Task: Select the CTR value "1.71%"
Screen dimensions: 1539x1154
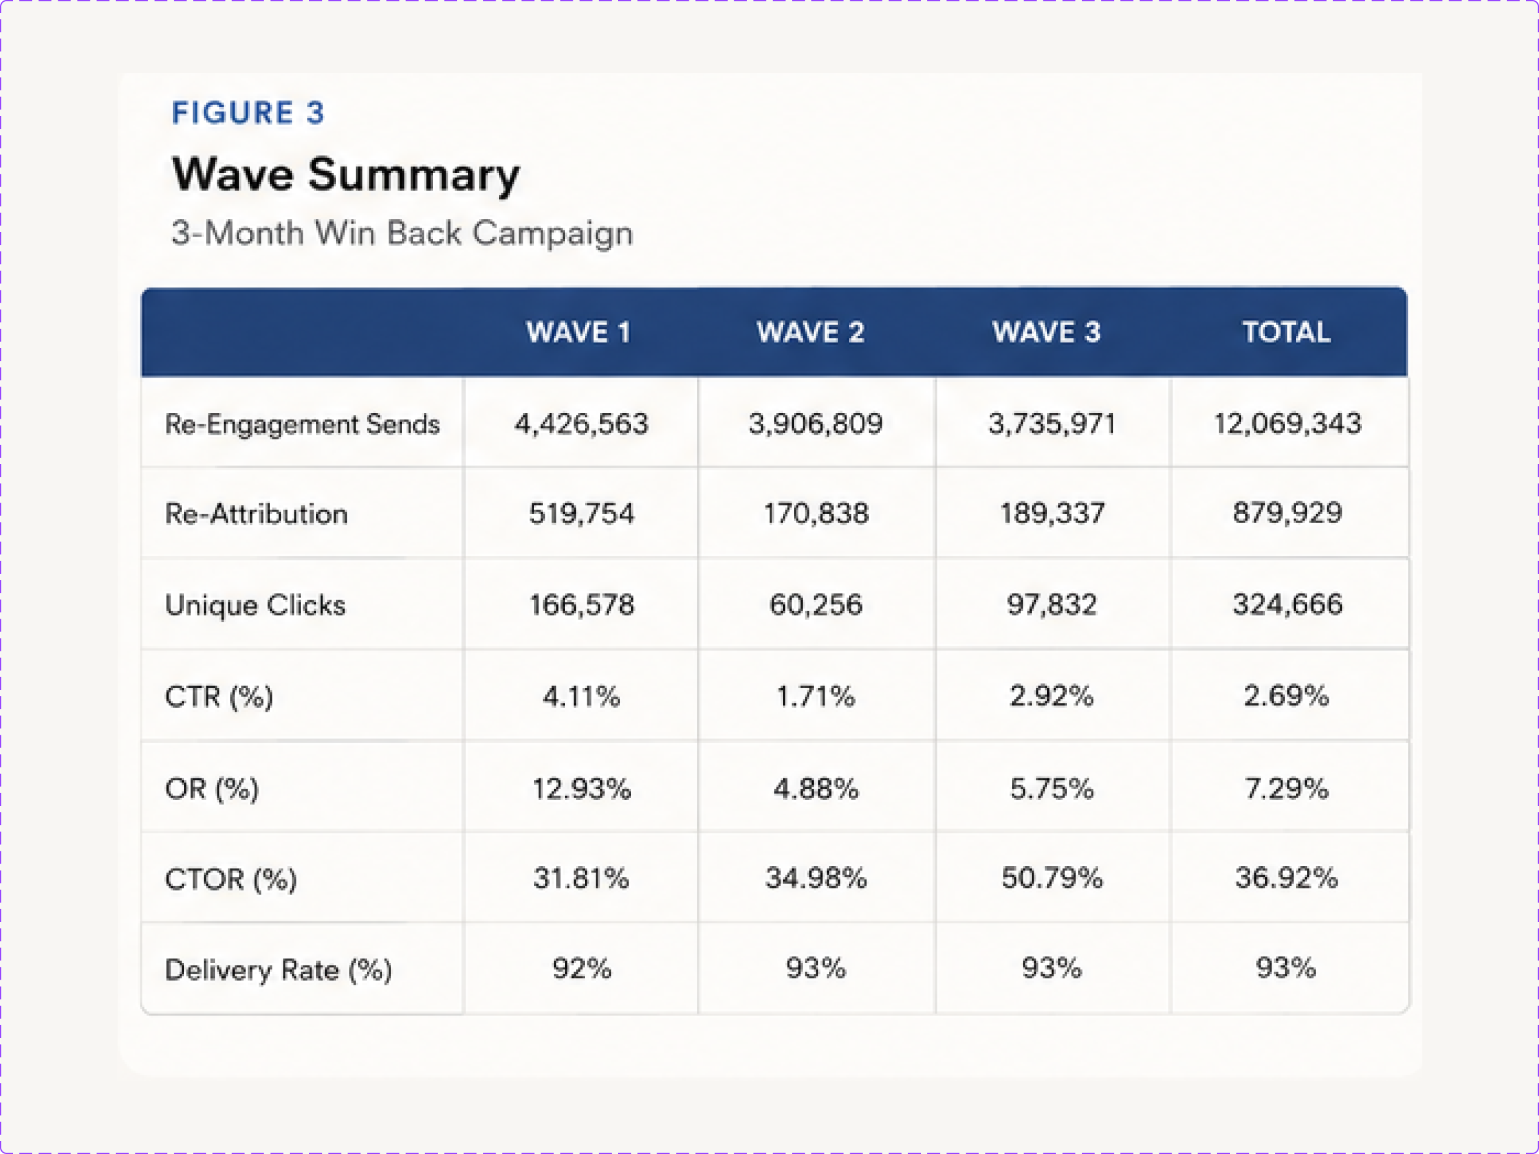Action: point(816,696)
